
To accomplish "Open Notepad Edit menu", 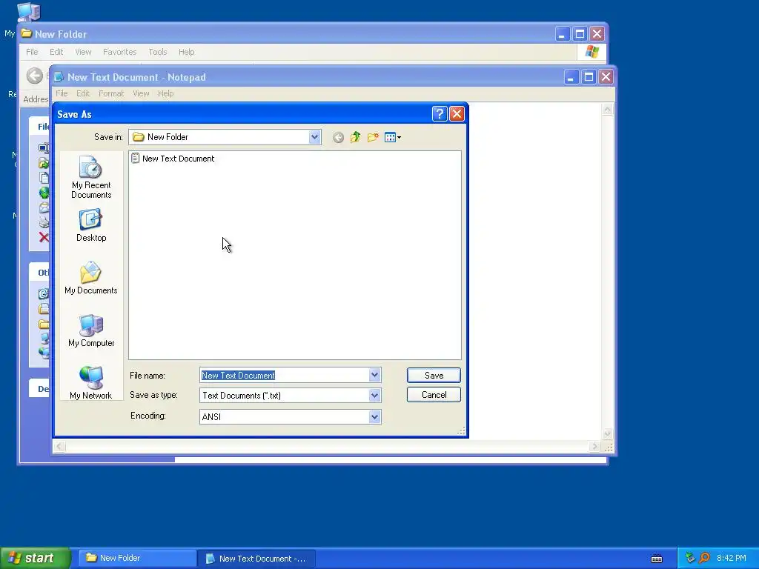I will coord(83,93).
